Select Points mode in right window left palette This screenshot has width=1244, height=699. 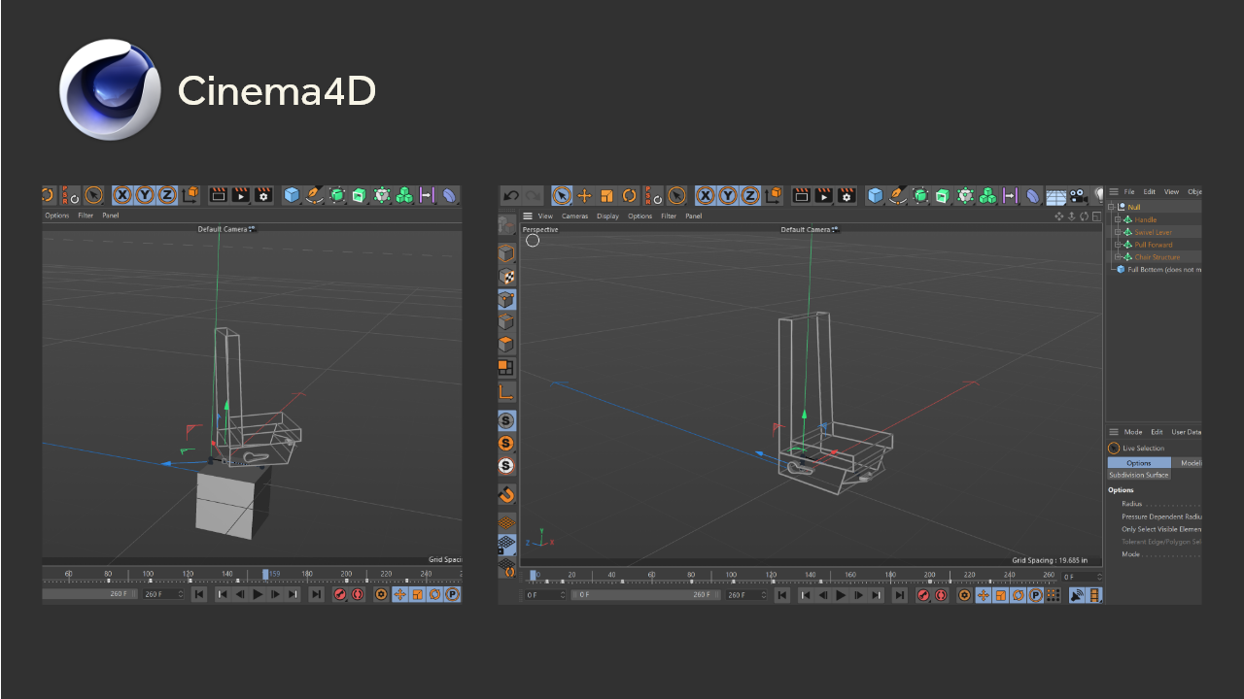506,300
